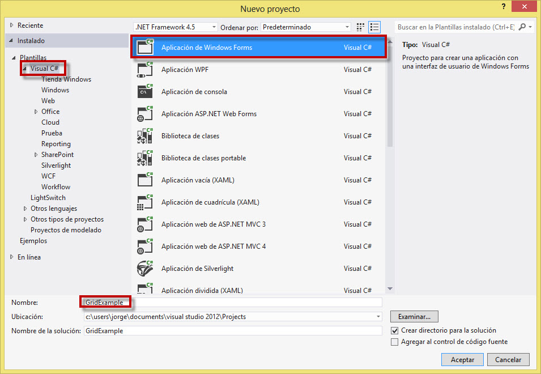Select the Reporting category
Image resolution: width=541 pixels, height=374 pixels.
click(56, 144)
